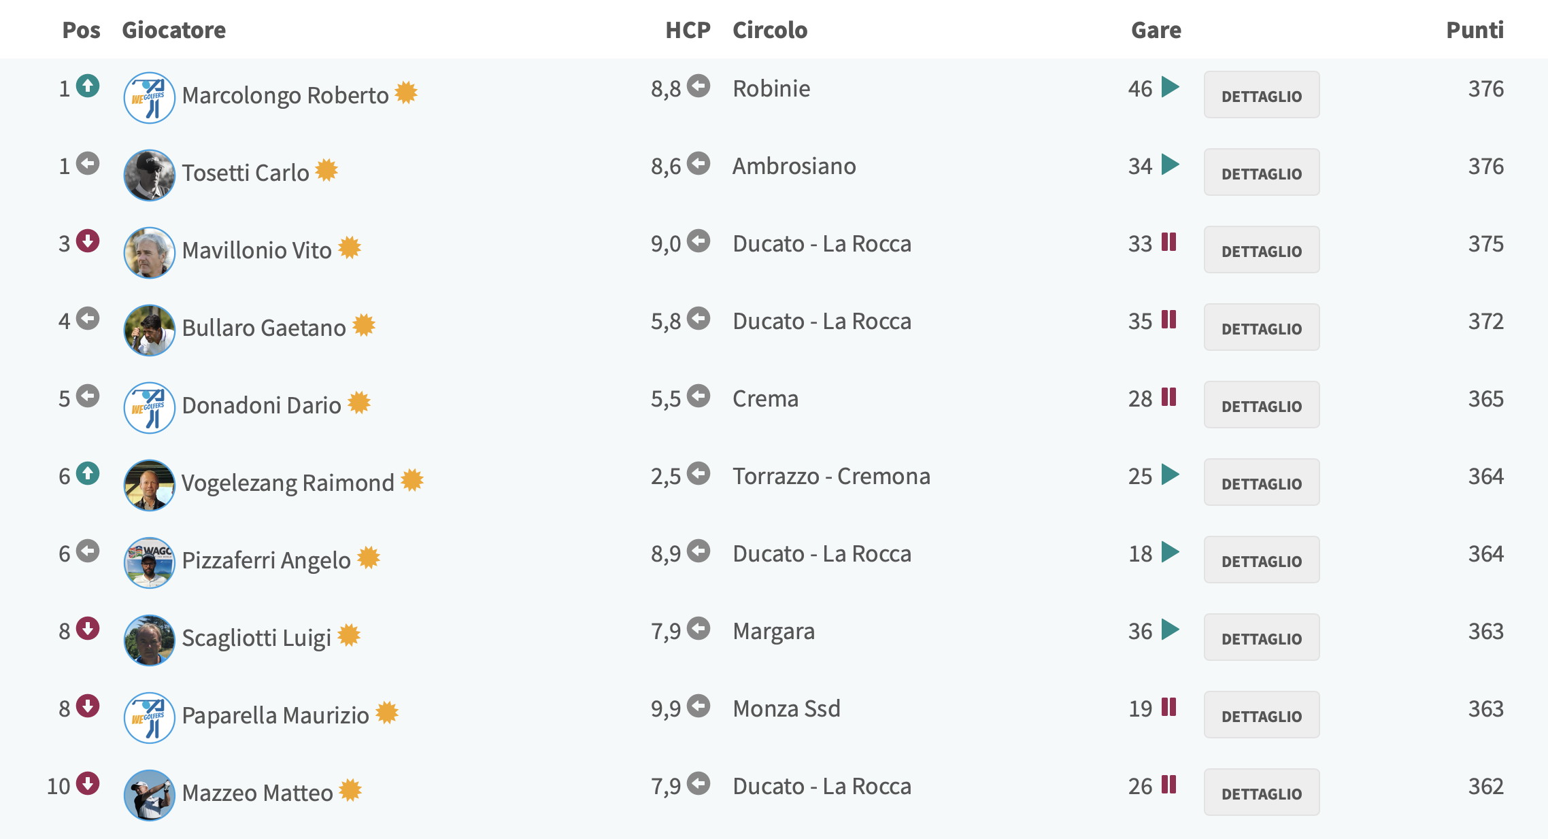Open DETTAGLIO for Scagliotti Luigi
The image size is (1548, 839).
[1261, 638]
